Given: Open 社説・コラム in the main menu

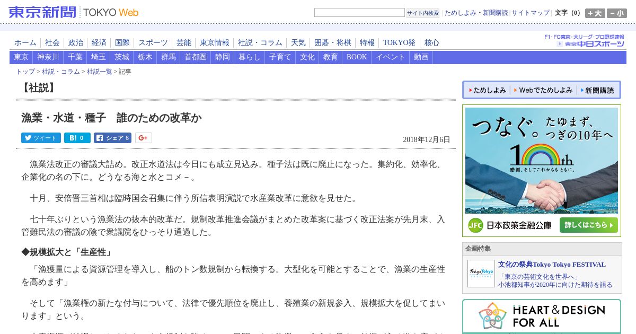Looking at the screenshot, I should (260, 43).
